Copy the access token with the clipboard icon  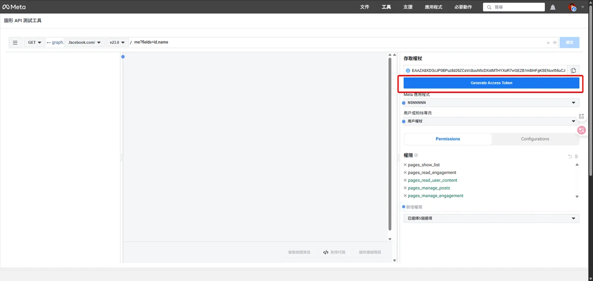tap(573, 71)
